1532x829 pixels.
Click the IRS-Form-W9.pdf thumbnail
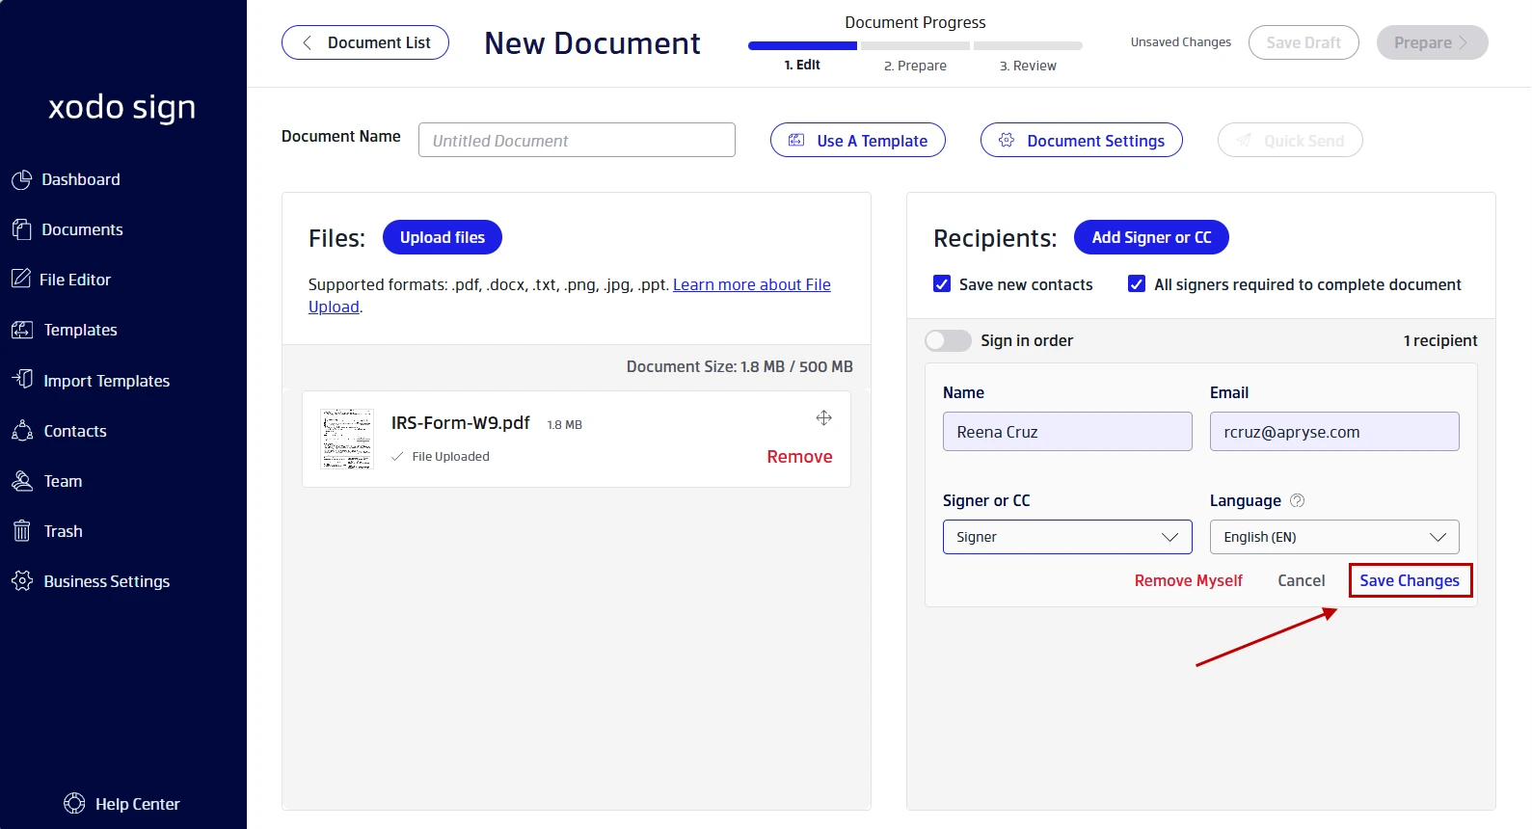[x=346, y=439]
